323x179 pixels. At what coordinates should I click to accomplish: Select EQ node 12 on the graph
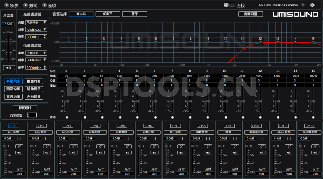tap(260, 42)
